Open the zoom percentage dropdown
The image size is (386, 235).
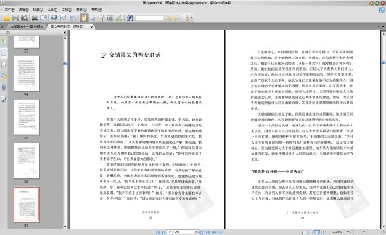(348, 232)
